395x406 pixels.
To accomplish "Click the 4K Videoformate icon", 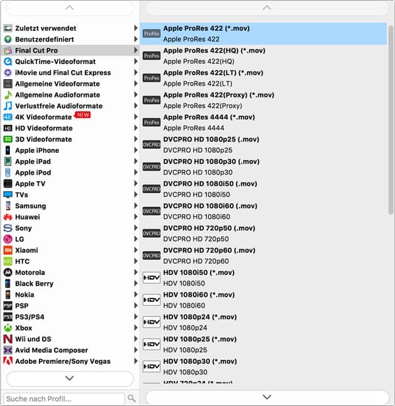I will 8,117.
